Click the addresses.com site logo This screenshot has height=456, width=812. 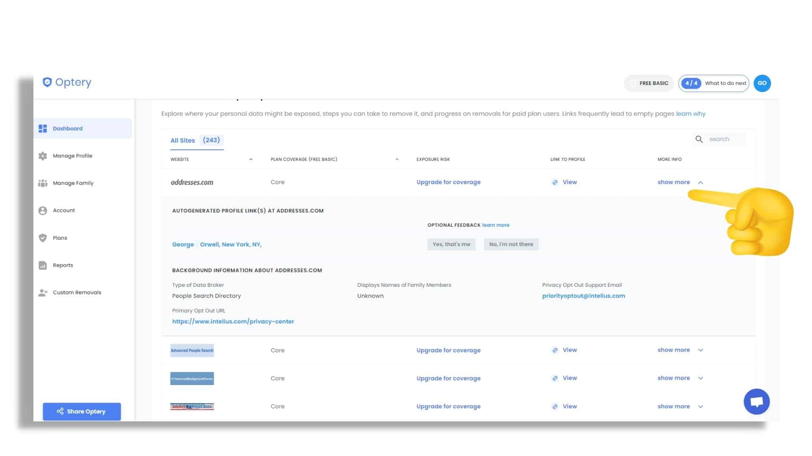(x=192, y=182)
